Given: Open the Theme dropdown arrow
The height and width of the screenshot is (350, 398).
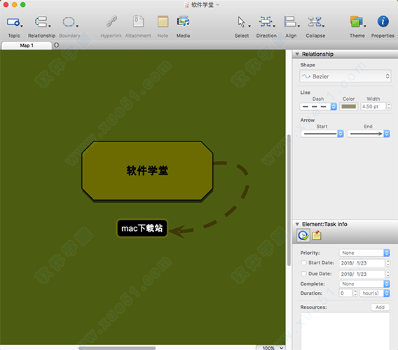Looking at the screenshot, I should [x=365, y=26].
